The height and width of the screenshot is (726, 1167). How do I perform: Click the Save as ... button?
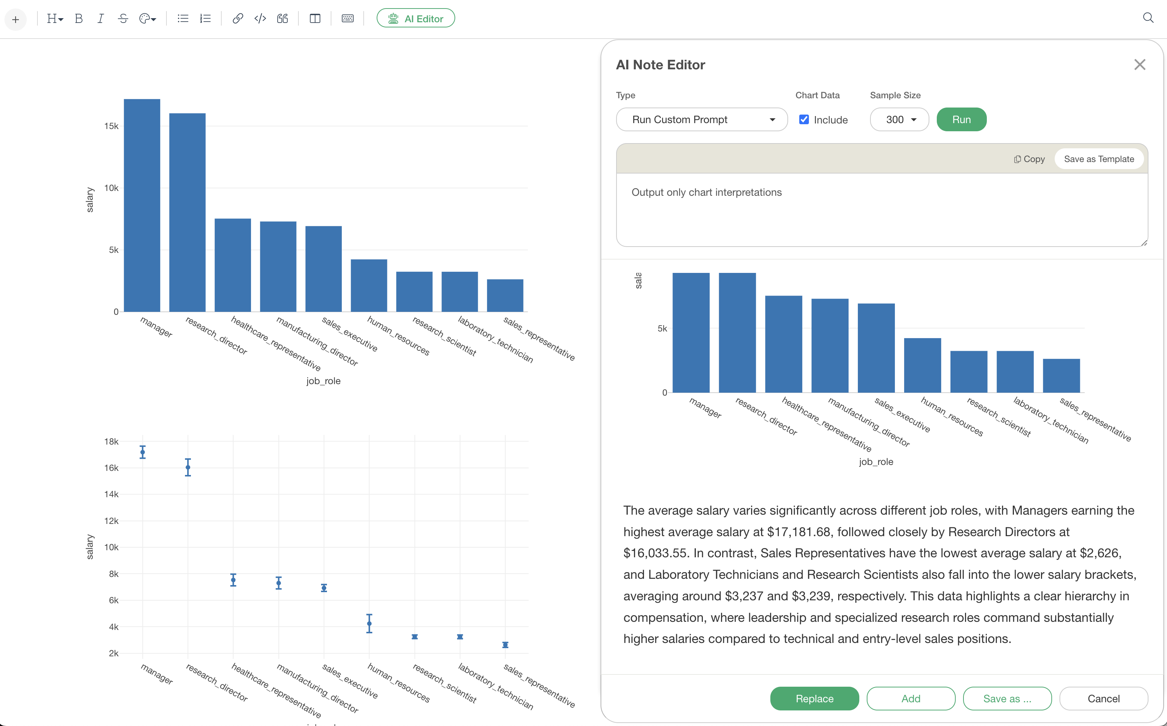tap(1007, 699)
